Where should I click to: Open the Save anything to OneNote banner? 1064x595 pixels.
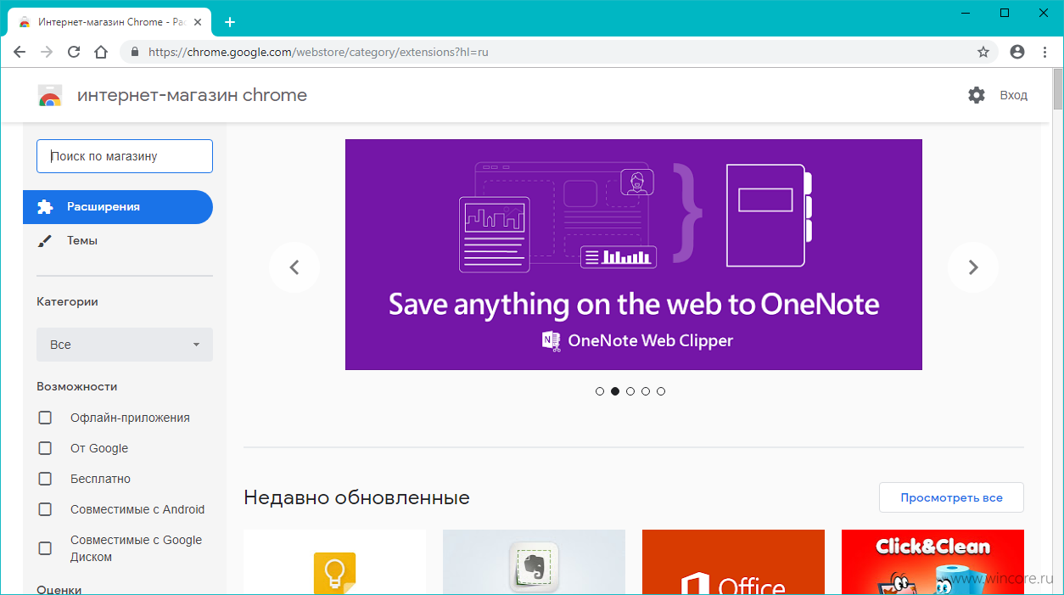tap(634, 255)
